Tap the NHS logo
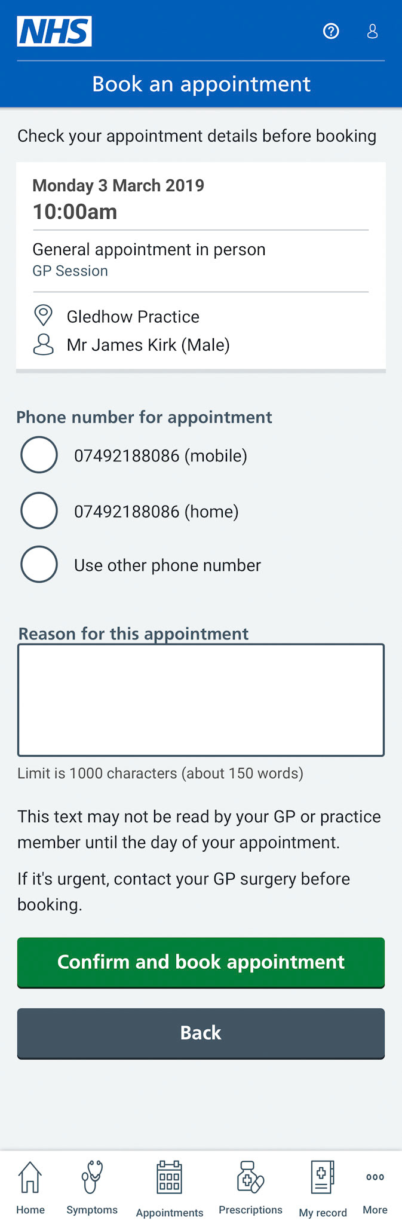The image size is (402, 1224). click(x=54, y=31)
